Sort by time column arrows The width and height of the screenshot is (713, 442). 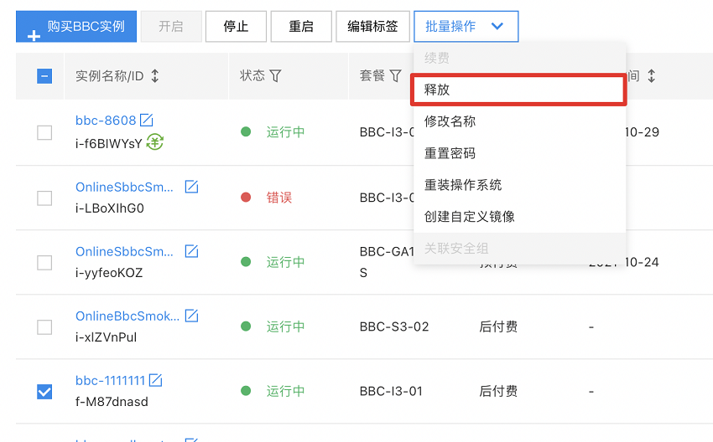[x=652, y=76]
